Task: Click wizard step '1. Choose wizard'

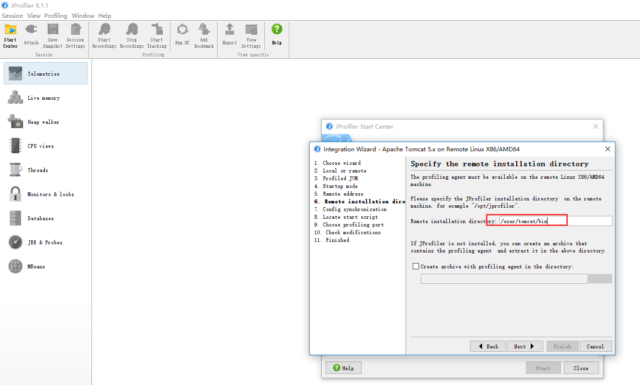Action: click(338, 163)
